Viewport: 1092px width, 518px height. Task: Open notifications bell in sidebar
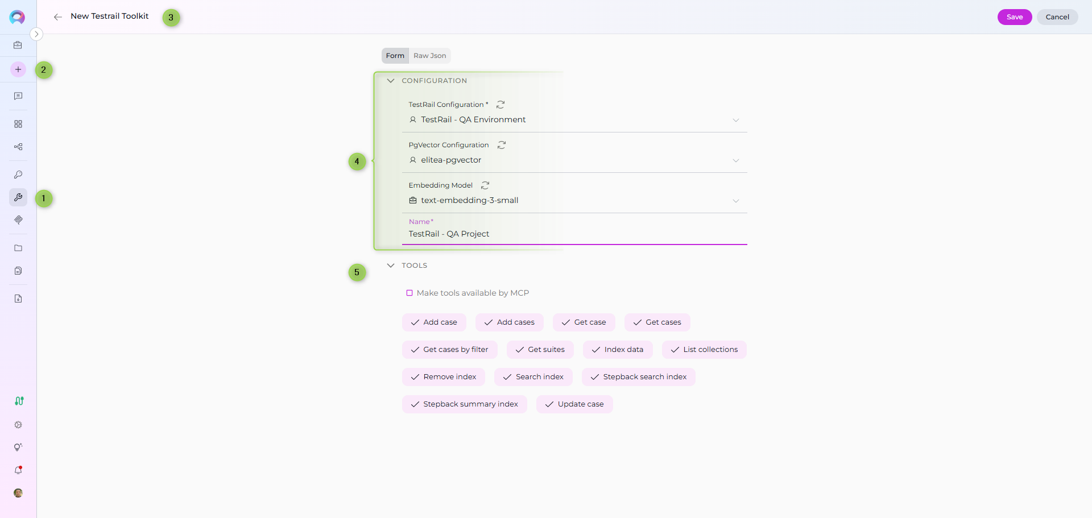(18, 470)
